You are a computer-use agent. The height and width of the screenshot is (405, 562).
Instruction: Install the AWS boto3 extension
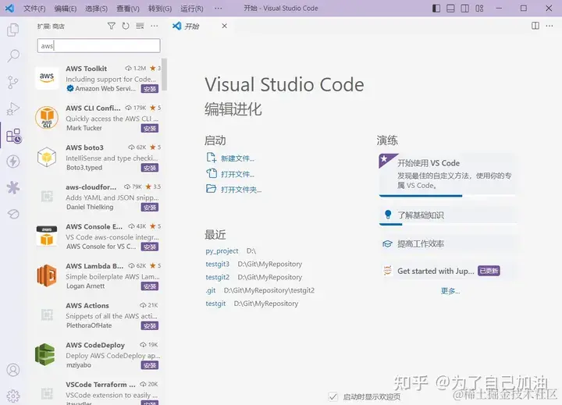tap(149, 168)
